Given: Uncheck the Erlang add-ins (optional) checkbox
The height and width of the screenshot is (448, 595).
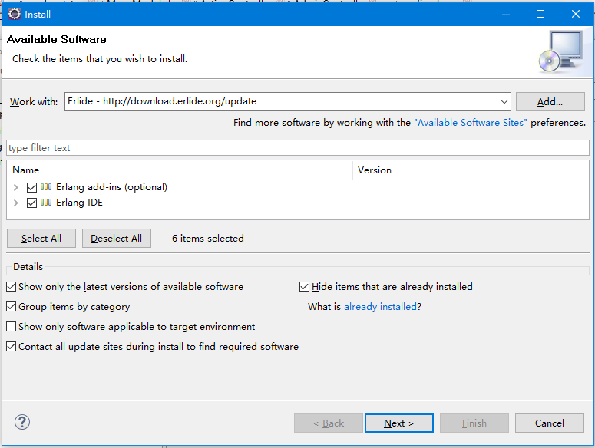Looking at the screenshot, I should pyautogui.click(x=31, y=187).
